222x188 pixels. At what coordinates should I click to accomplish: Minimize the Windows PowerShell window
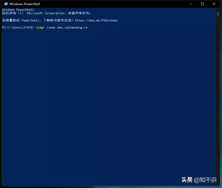(x=191, y=4)
